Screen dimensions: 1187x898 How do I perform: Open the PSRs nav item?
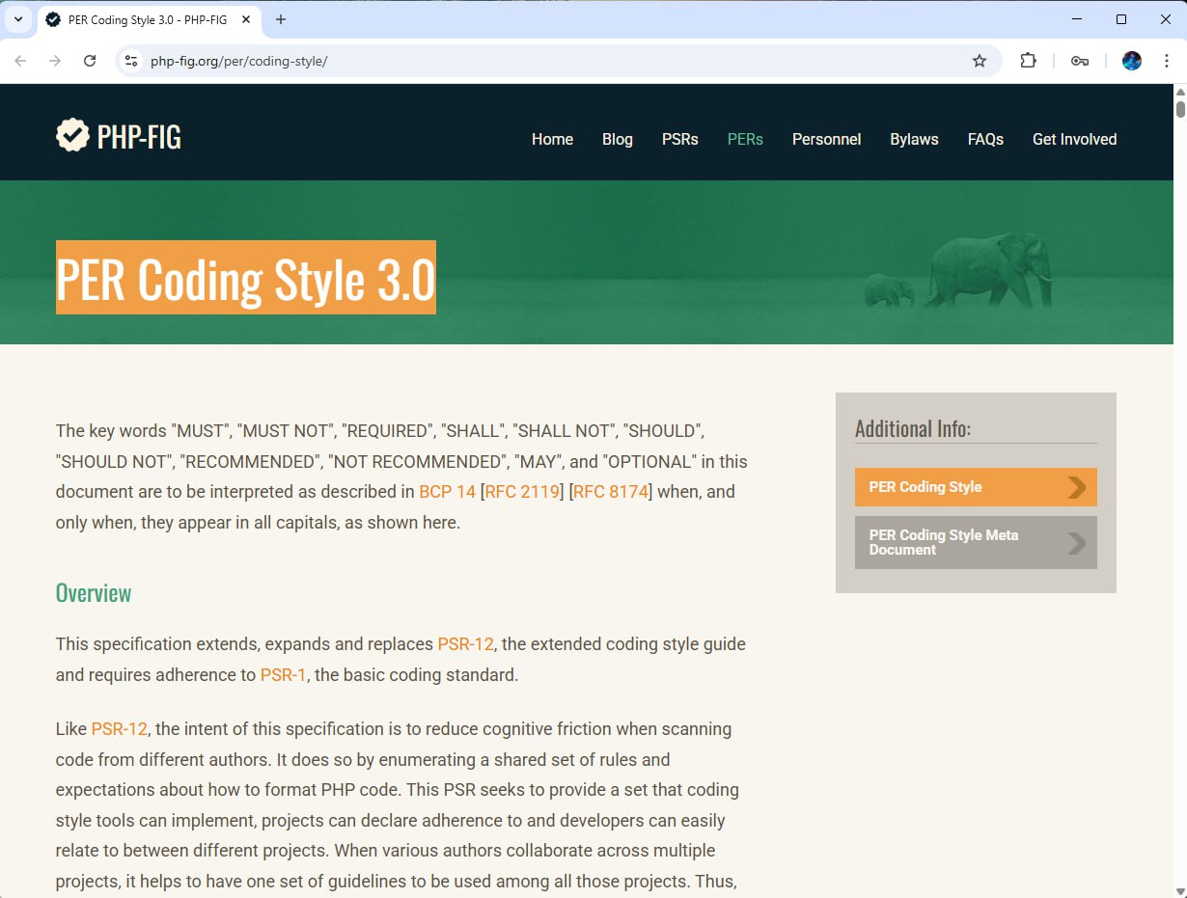click(x=680, y=139)
